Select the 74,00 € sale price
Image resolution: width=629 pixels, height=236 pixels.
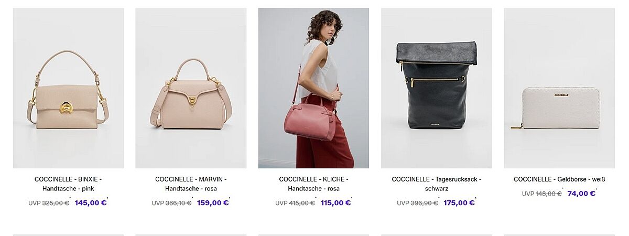(581, 194)
